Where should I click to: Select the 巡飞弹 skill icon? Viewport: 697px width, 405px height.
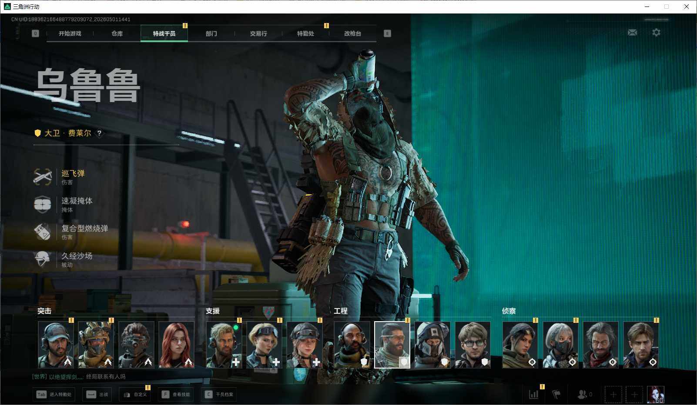(43, 177)
